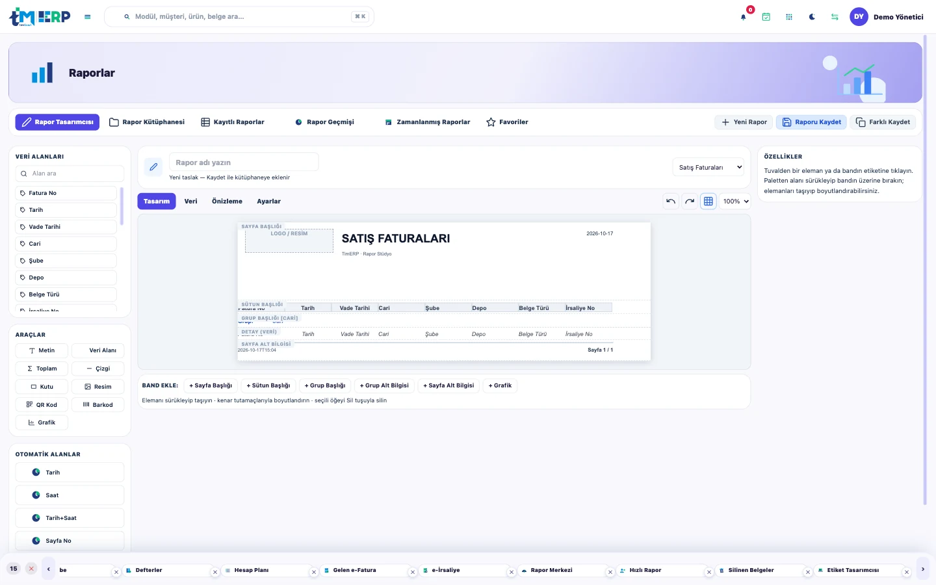Undo the last design change

pyautogui.click(x=671, y=201)
